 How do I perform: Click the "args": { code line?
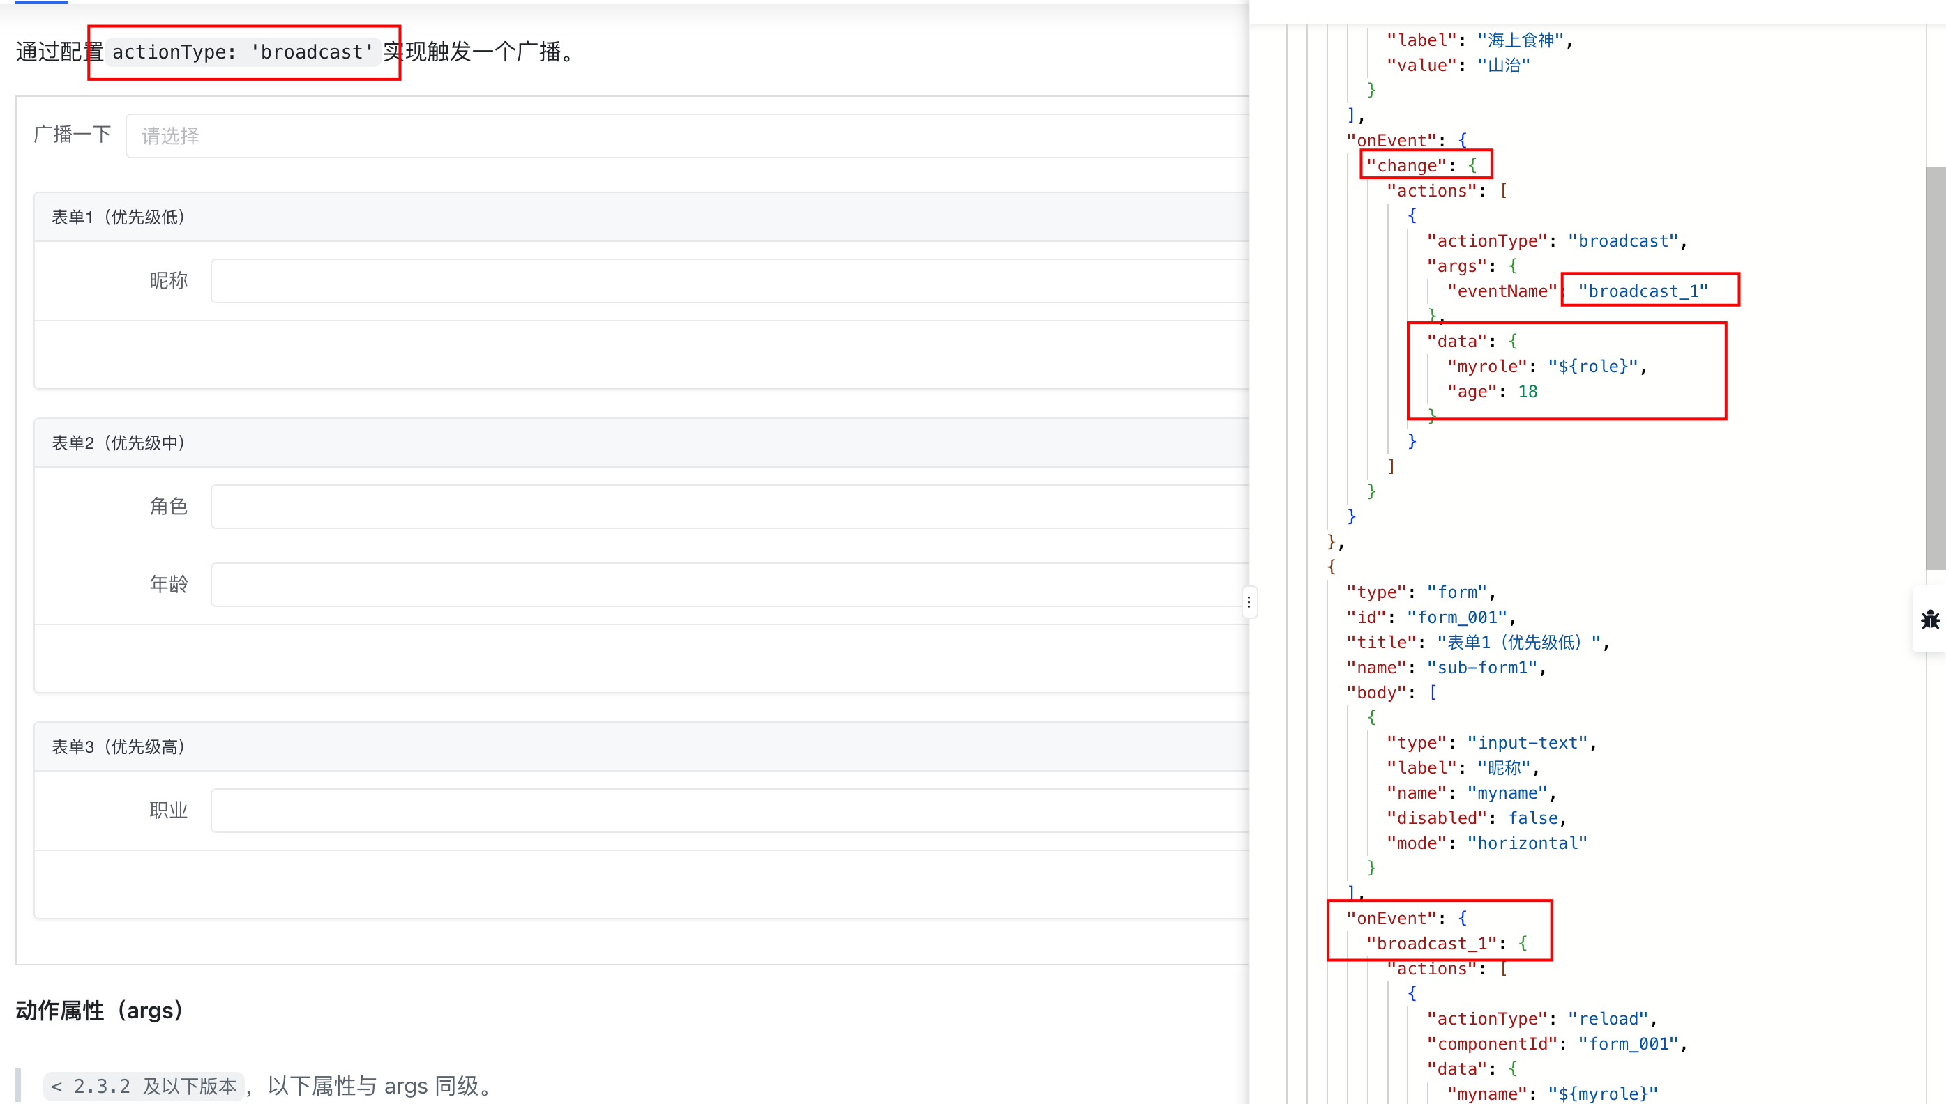(x=1472, y=266)
